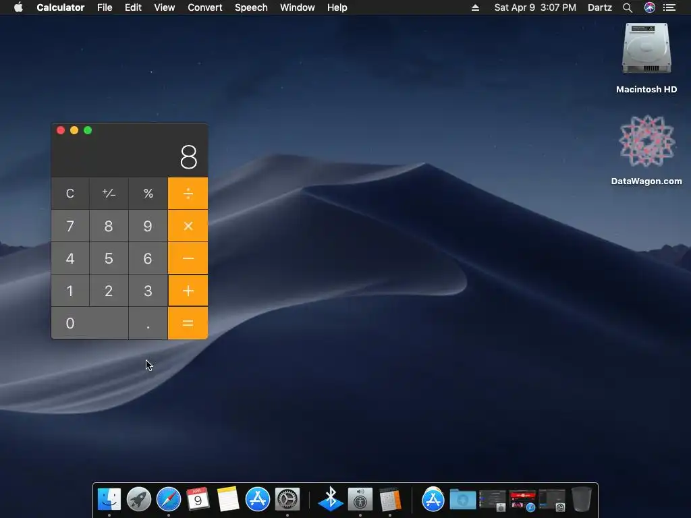Click the eject icon in menu bar
The height and width of the screenshot is (518, 691).
pyautogui.click(x=475, y=7)
